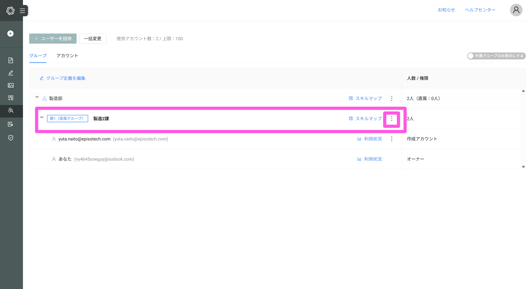Click the ユーザーを招待 button
529x289 pixels.
pos(53,39)
